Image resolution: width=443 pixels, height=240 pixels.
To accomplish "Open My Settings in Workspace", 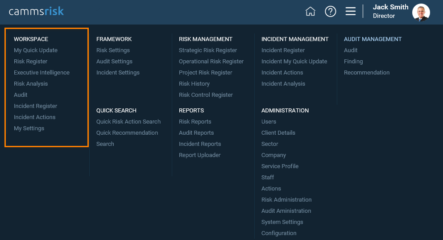I will pos(29,128).
